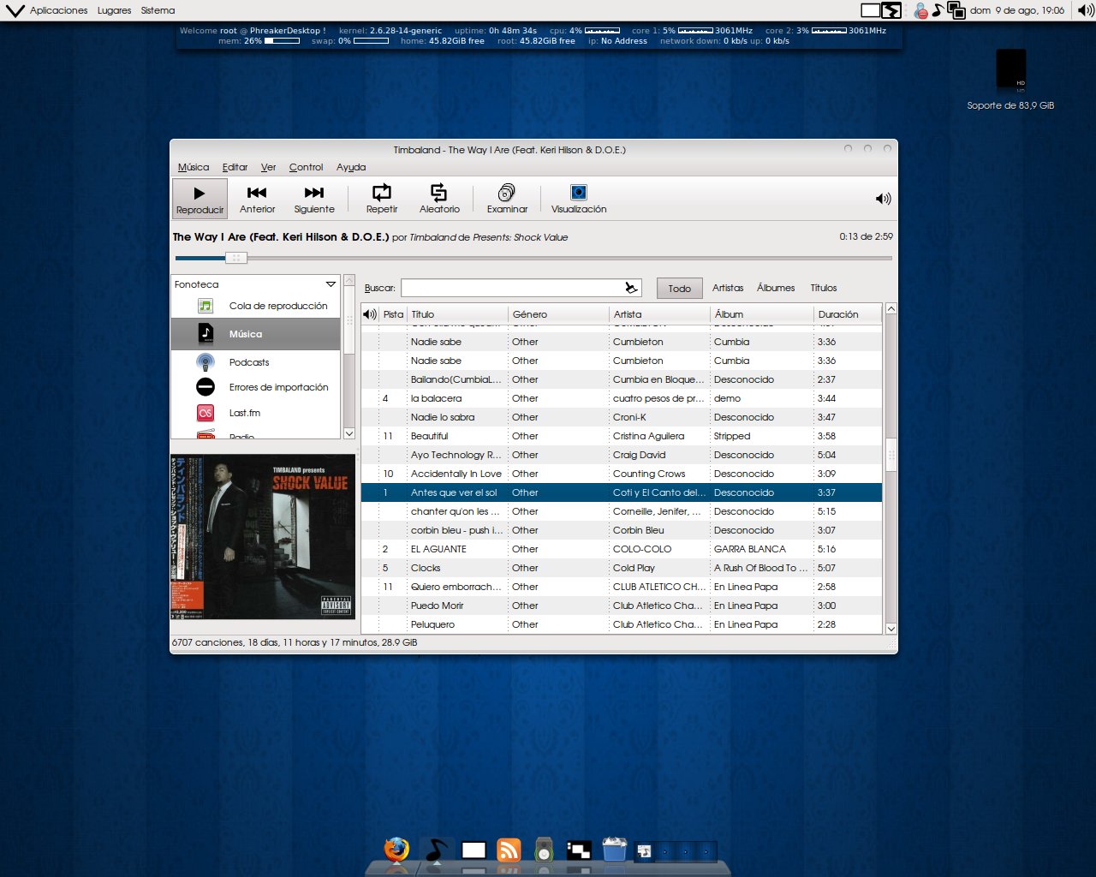Select the Ayo Technology song row
The width and height of the screenshot is (1096, 877).
(622, 455)
